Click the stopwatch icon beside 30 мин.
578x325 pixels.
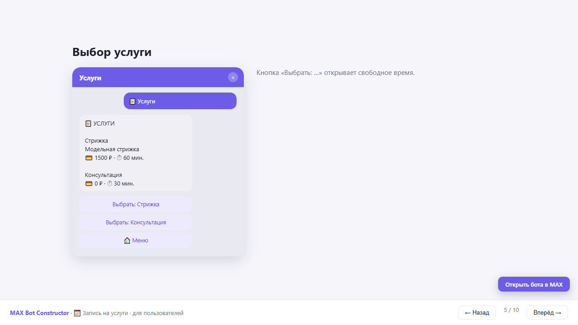[110, 184]
